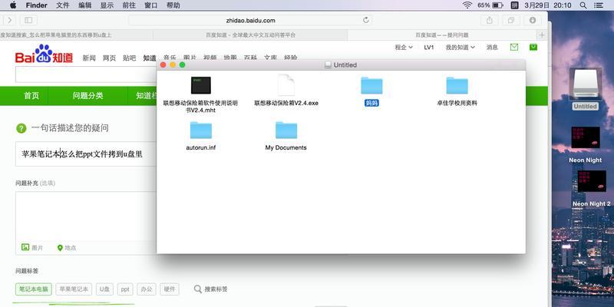
Task: Click Safari share button
Action: 490,20
